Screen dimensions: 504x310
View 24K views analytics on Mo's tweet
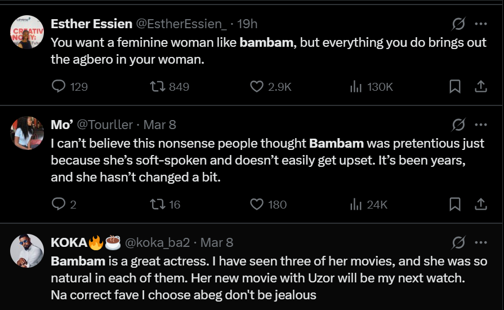pyautogui.click(x=356, y=204)
